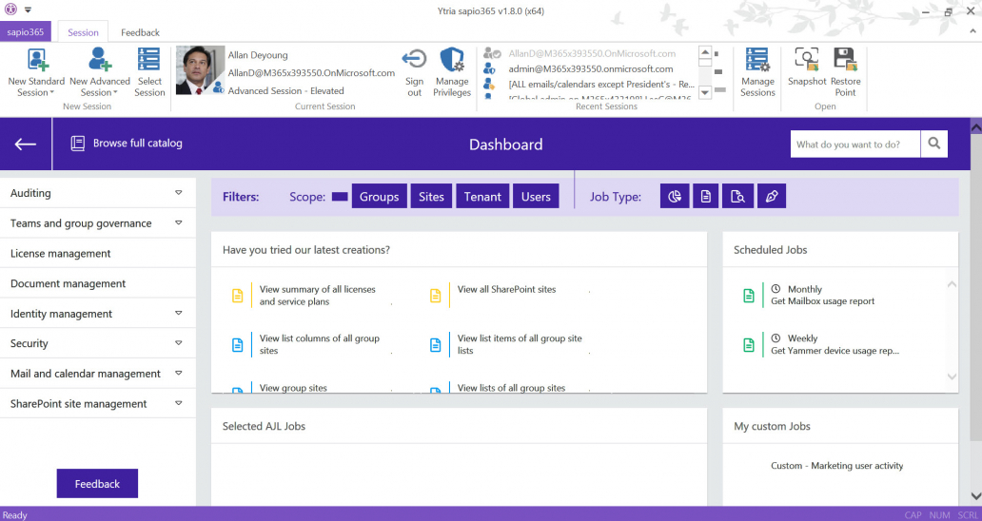Expand the Auditing category
The image size is (982, 521).
[179, 193]
